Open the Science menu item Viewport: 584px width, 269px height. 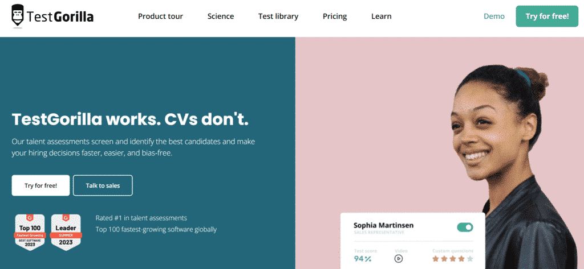(221, 16)
